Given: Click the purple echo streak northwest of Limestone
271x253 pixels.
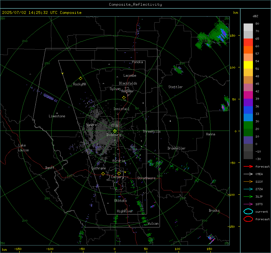Looking at the screenshot, I should point(49,97).
